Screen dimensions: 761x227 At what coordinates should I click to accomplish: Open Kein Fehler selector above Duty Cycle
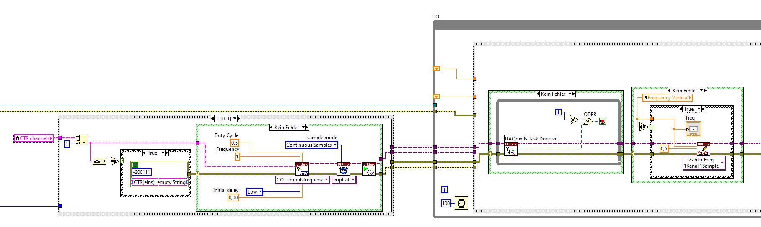pos(289,128)
